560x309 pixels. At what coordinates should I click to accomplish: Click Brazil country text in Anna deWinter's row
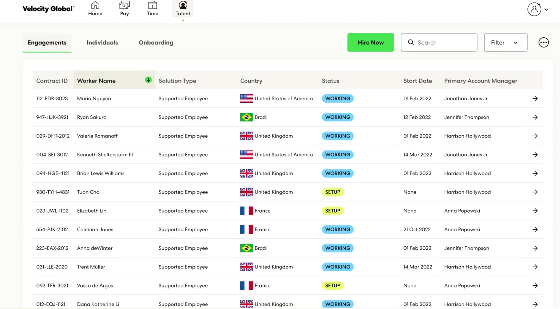(261, 248)
